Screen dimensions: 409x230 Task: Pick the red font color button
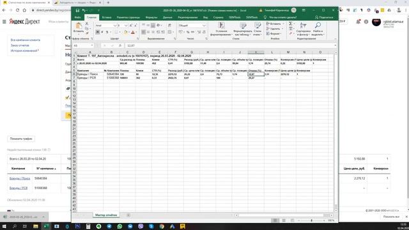(x=133, y=32)
